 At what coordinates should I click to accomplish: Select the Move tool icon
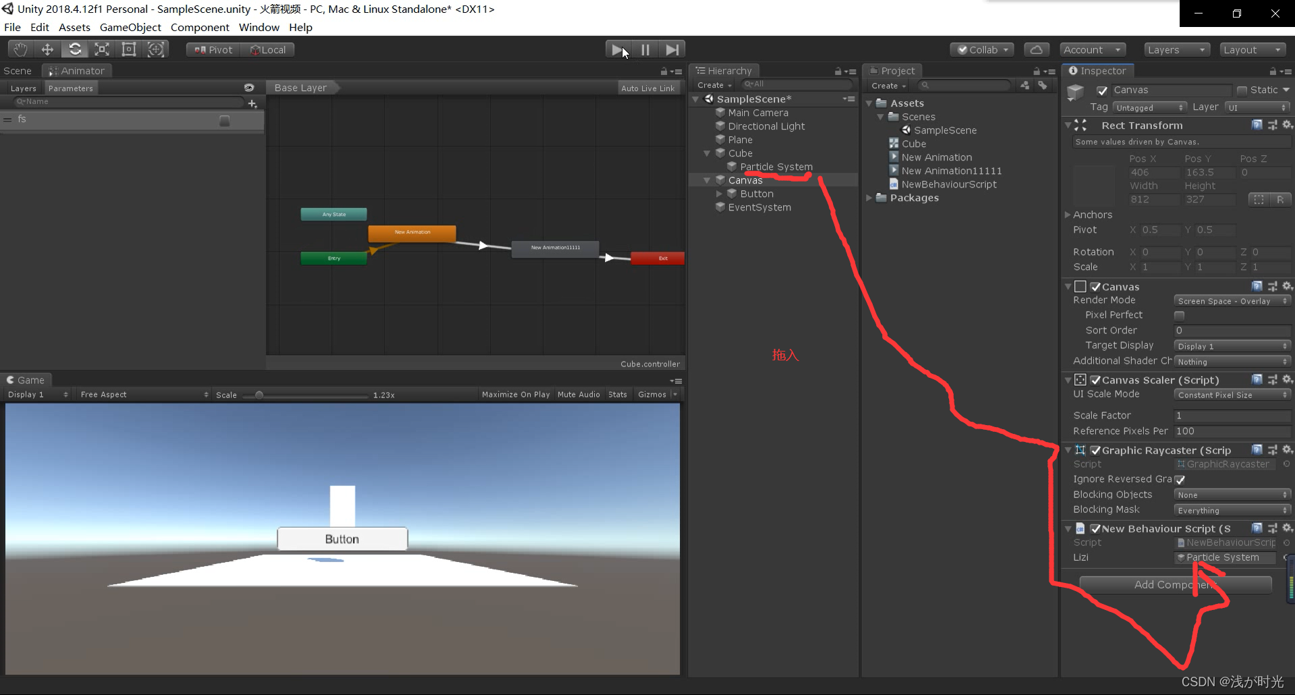click(47, 49)
